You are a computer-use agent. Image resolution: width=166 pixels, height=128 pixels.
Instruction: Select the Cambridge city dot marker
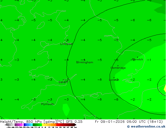[x=118, y=66]
